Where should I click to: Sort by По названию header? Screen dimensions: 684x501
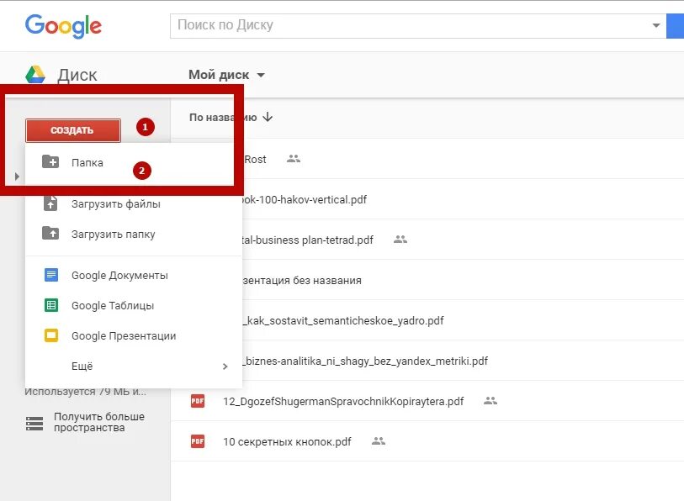click(223, 118)
